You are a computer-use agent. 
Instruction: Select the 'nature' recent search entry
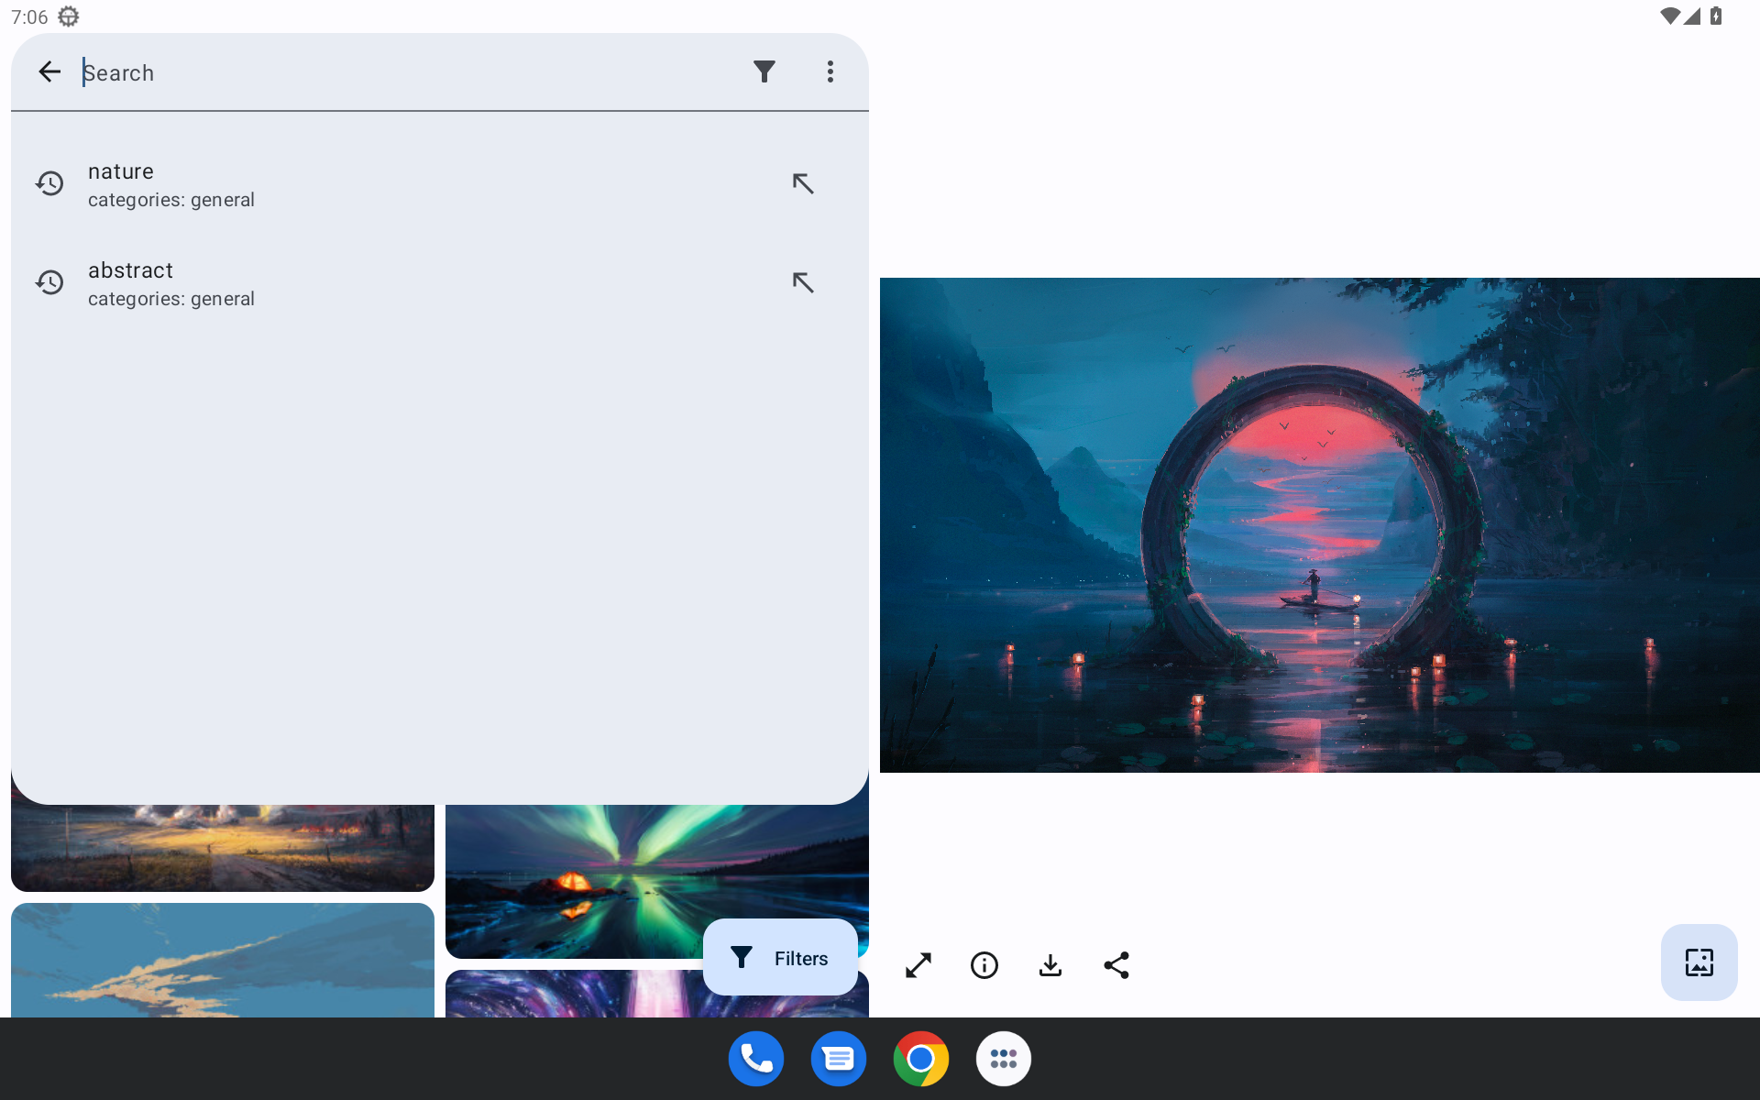click(367, 184)
